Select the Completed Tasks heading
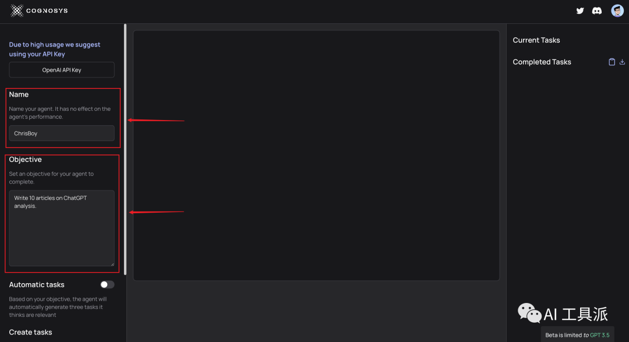Image resolution: width=629 pixels, height=342 pixels. pos(542,62)
